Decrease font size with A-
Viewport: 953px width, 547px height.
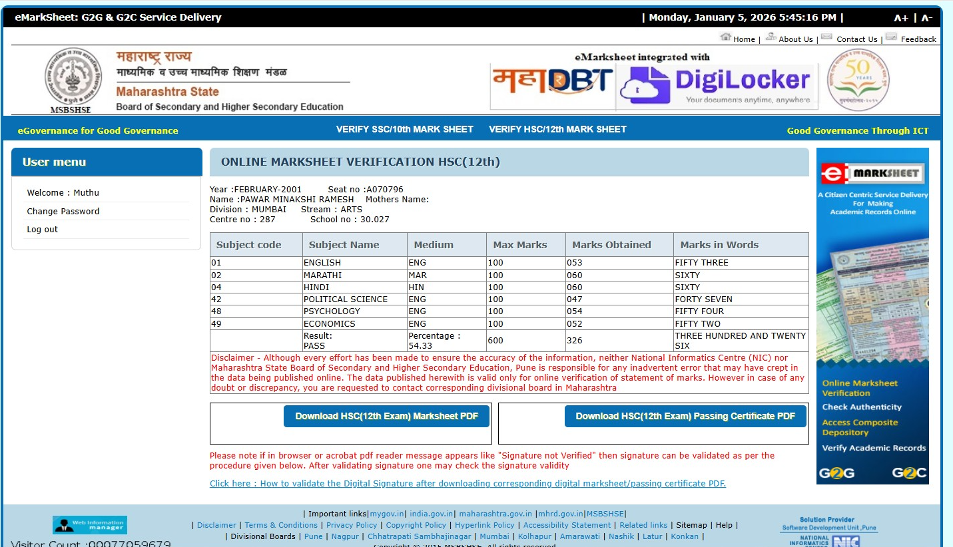pyautogui.click(x=926, y=18)
